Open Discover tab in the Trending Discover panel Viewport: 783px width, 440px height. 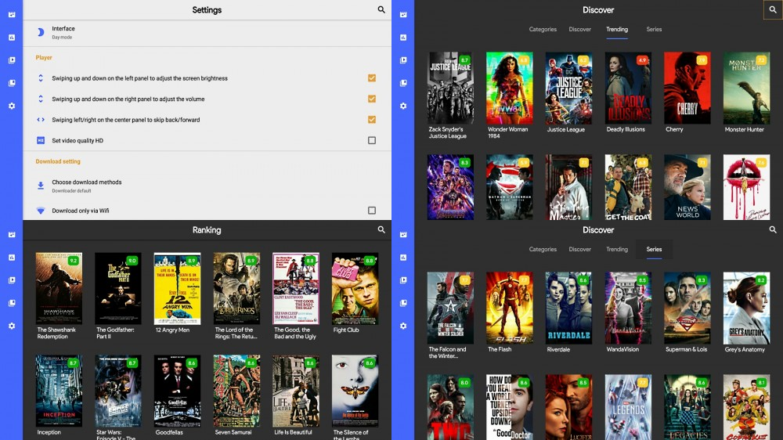(579, 30)
